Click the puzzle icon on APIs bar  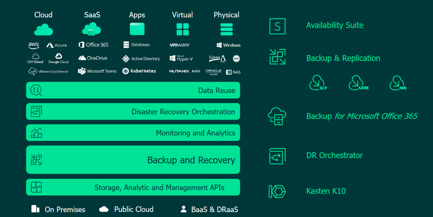point(36,187)
